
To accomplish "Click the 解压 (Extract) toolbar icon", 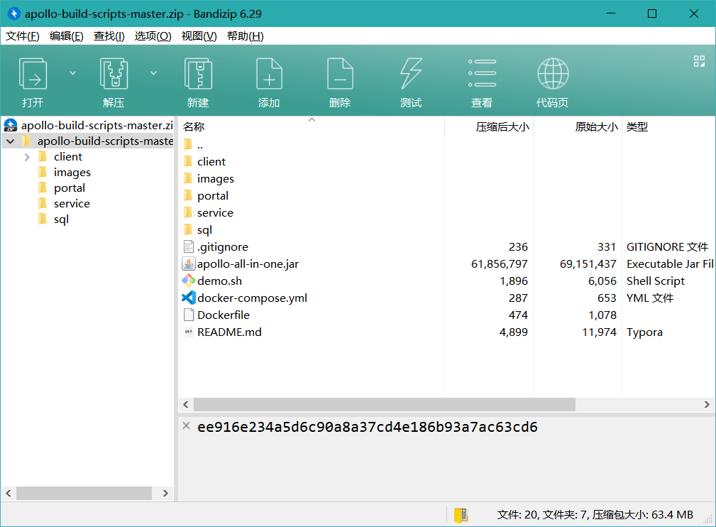I will pos(114,74).
